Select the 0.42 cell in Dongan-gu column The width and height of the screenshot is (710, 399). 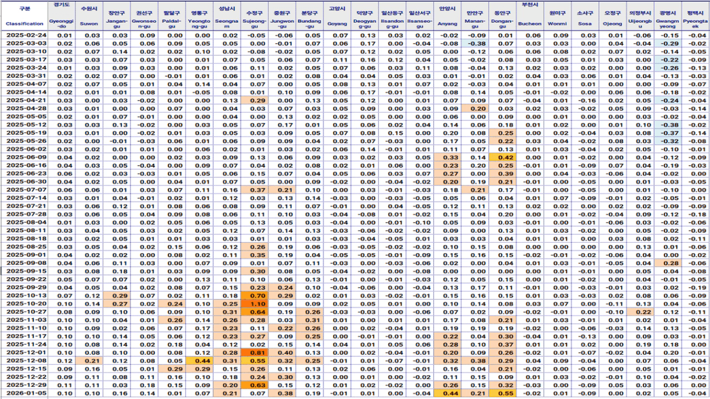tap(503, 157)
